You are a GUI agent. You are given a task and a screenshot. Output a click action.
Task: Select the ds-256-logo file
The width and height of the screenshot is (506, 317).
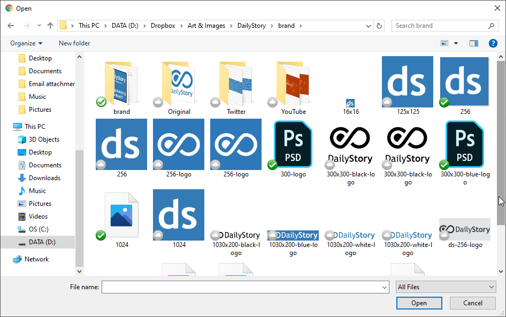[x=465, y=234]
